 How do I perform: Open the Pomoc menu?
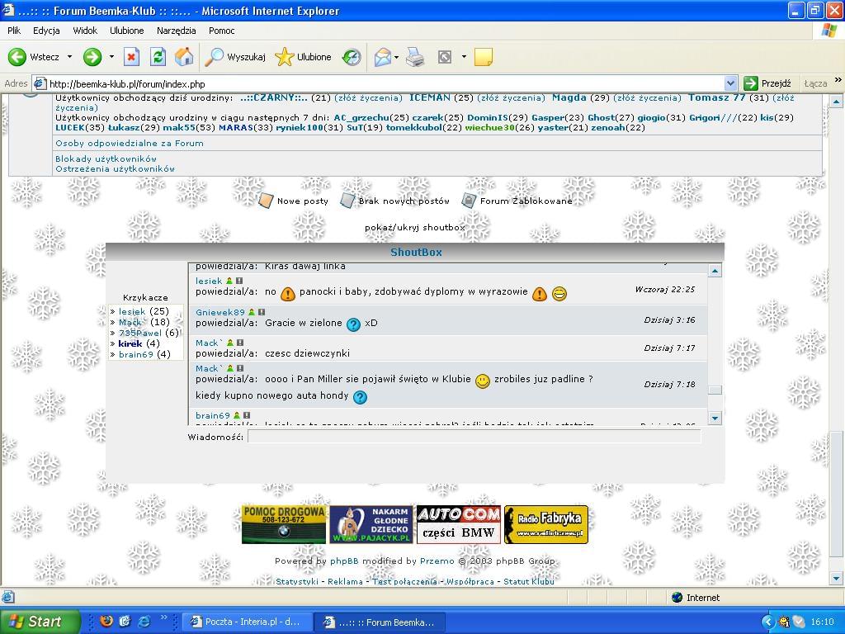pos(221,31)
